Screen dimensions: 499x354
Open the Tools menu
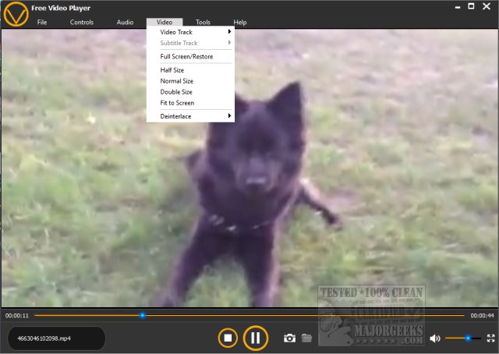click(203, 23)
